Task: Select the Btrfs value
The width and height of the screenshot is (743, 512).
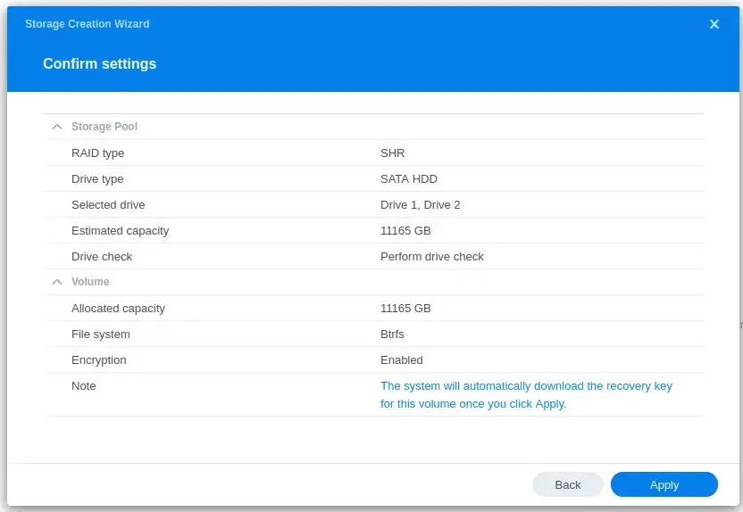Action: (x=392, y=334)
